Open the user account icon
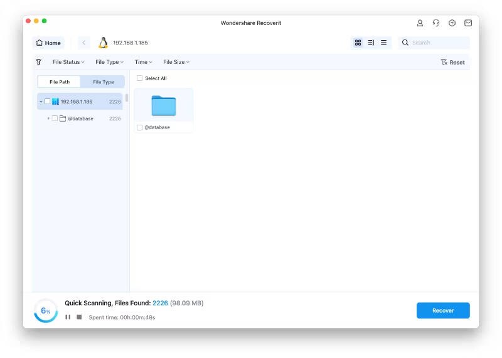 coord(420,23)
